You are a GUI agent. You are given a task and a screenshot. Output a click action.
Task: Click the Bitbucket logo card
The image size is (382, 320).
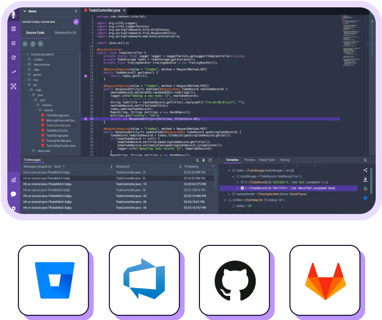tap(53, 281)
